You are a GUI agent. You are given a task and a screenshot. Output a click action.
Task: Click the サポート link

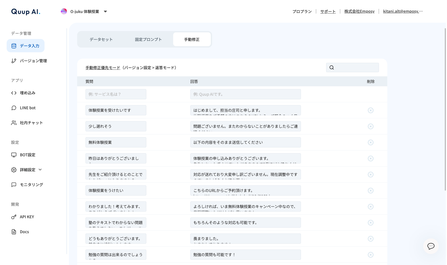328,11
